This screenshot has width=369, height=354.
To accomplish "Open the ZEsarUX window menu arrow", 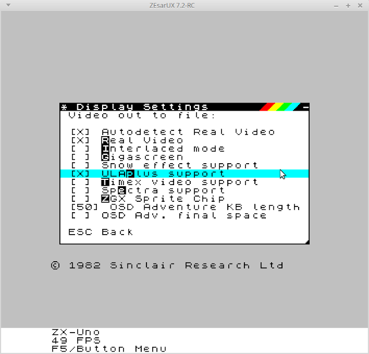I will pyautogui.click(x=8, y=5).
